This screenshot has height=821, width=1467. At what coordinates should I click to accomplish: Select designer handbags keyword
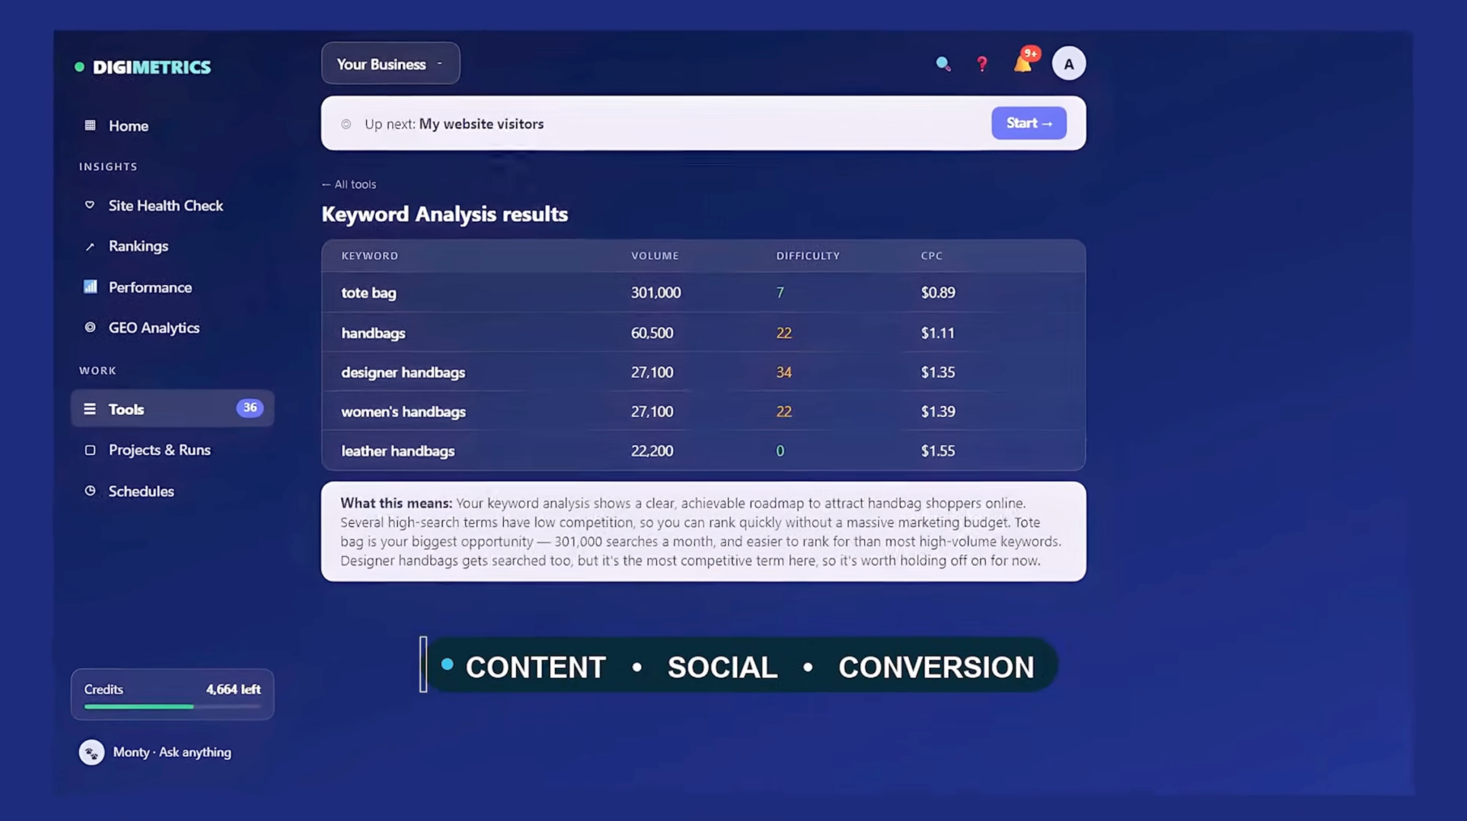point(403,372)
